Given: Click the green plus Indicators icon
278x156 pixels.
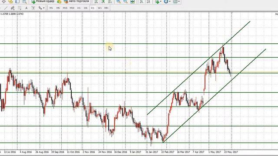Looking at the screenshot, I should (157, 1).
